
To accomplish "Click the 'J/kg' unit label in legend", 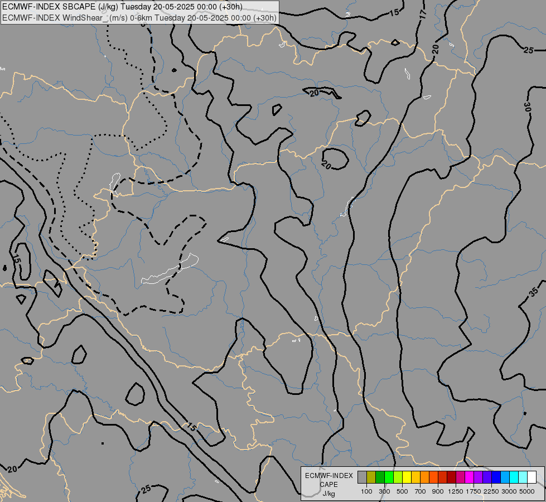I will [328, 494].
